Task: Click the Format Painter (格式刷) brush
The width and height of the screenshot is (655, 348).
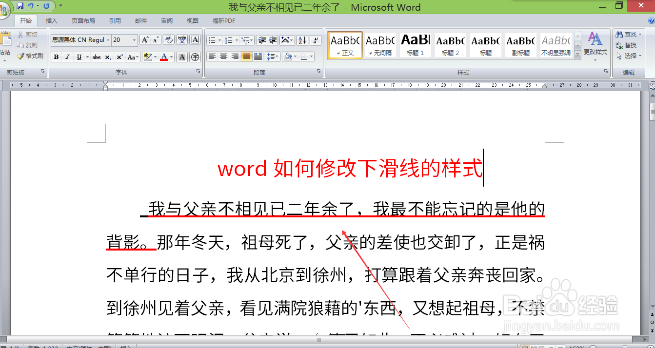Action: pos(30,56)
